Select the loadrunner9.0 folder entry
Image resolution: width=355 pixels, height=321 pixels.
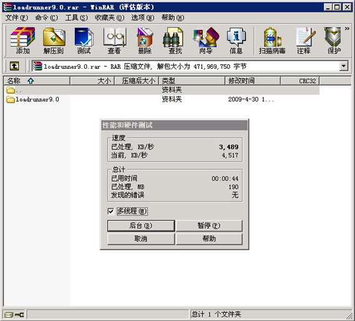[33, 99]
